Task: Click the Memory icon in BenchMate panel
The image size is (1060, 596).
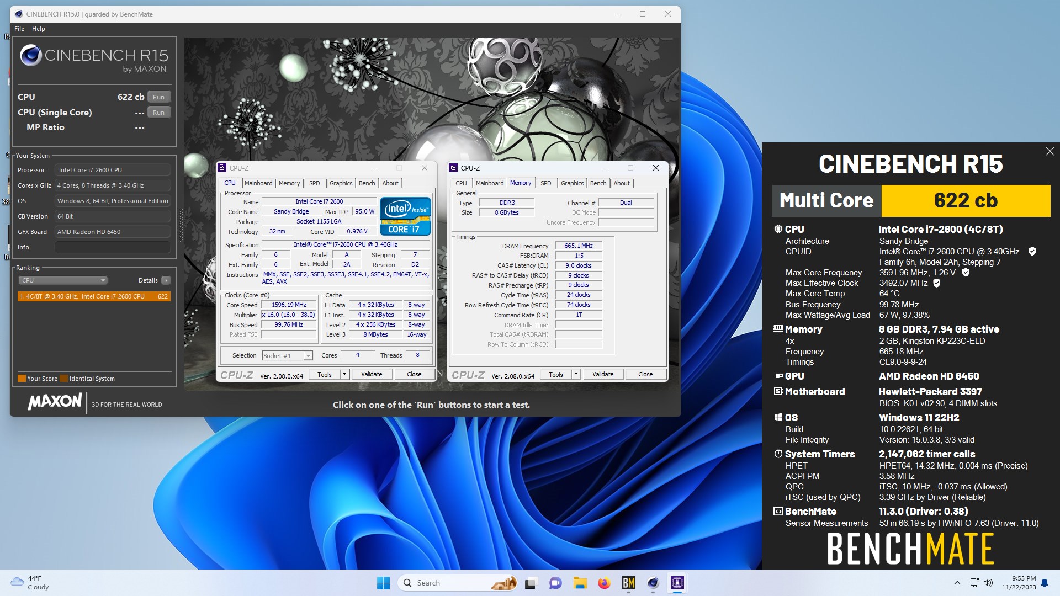Action: (x=778, y=329)
